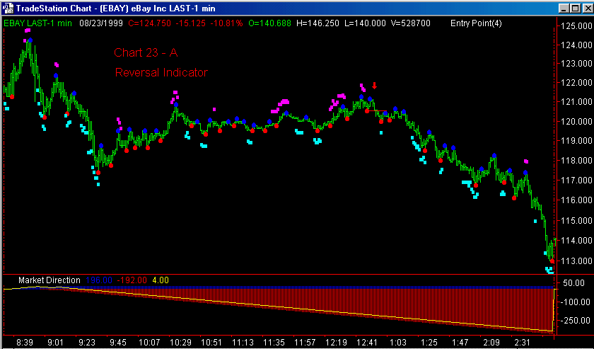
Task: Click the red Market Direction value '-192.00'
Action: [132, 280]
